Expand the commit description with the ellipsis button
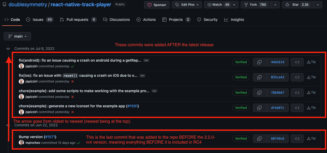Viewport: 327px width, 153px height. point(146,60)
